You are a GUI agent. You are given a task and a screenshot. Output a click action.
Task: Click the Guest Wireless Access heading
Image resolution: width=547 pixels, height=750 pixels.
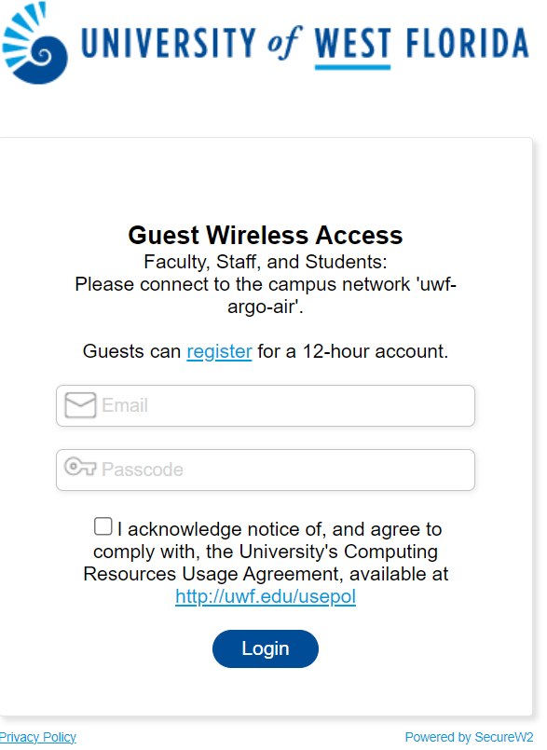click(266, 236)
